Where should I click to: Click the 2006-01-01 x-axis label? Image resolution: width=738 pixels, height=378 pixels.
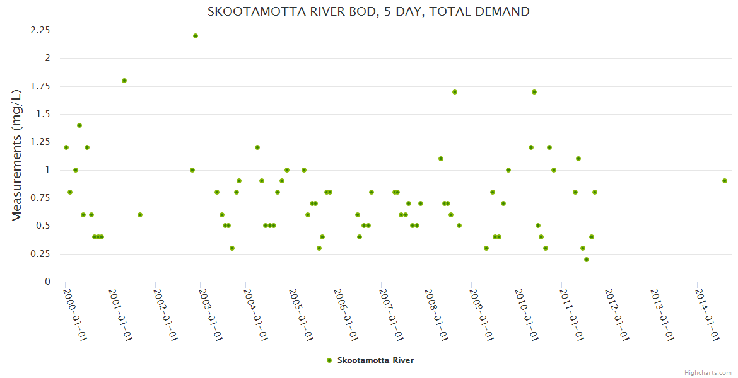(x=346, y=314)
